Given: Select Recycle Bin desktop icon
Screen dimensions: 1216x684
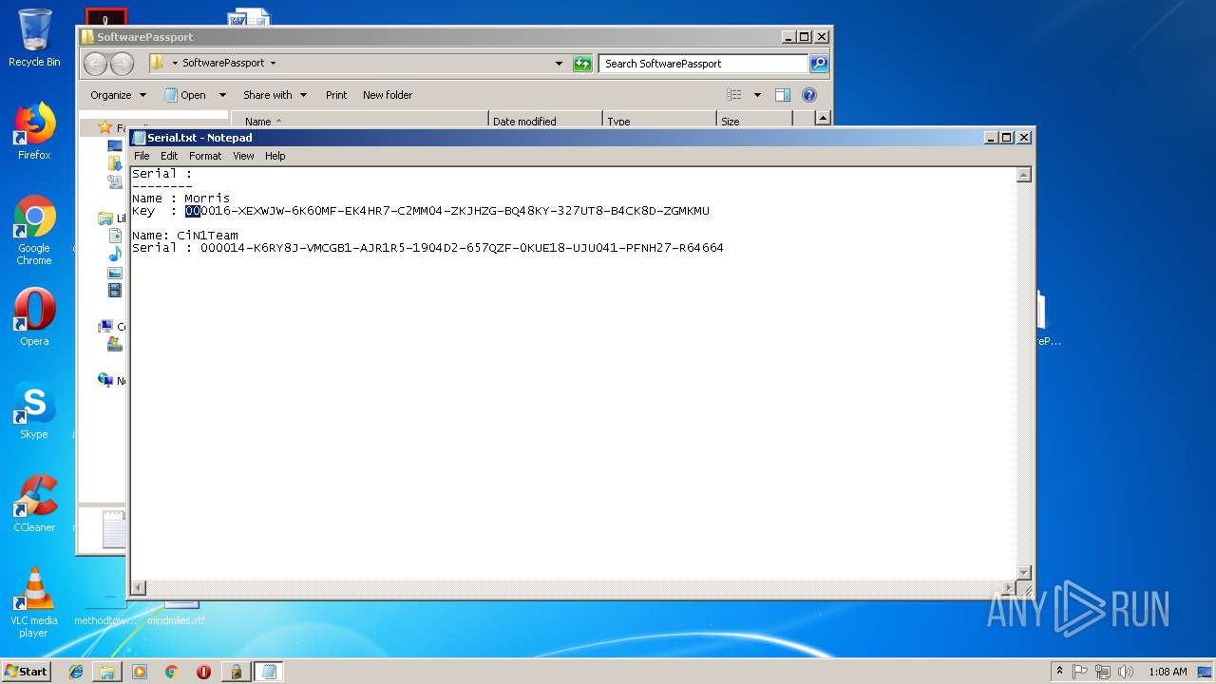Looking at the screenshot, I should coord(34,38).
